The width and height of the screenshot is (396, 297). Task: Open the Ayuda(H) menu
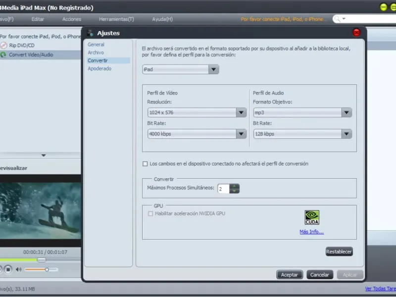(x=162, y=19)
